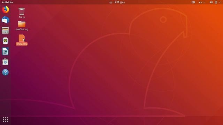Open LibreOffice Writer from dock
The image size is (223, 125).
pyautogui.click(x=6, y=51)
